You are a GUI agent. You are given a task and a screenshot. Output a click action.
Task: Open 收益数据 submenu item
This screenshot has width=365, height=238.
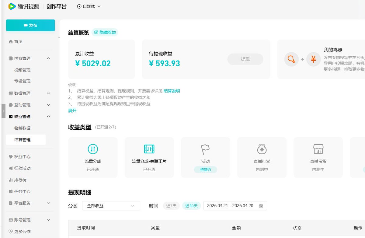point(22,128)
